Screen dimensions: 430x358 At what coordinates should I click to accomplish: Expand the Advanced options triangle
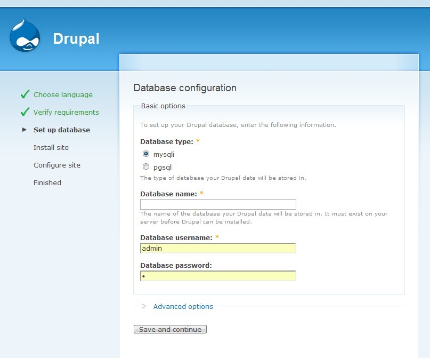tap(144, 306)
